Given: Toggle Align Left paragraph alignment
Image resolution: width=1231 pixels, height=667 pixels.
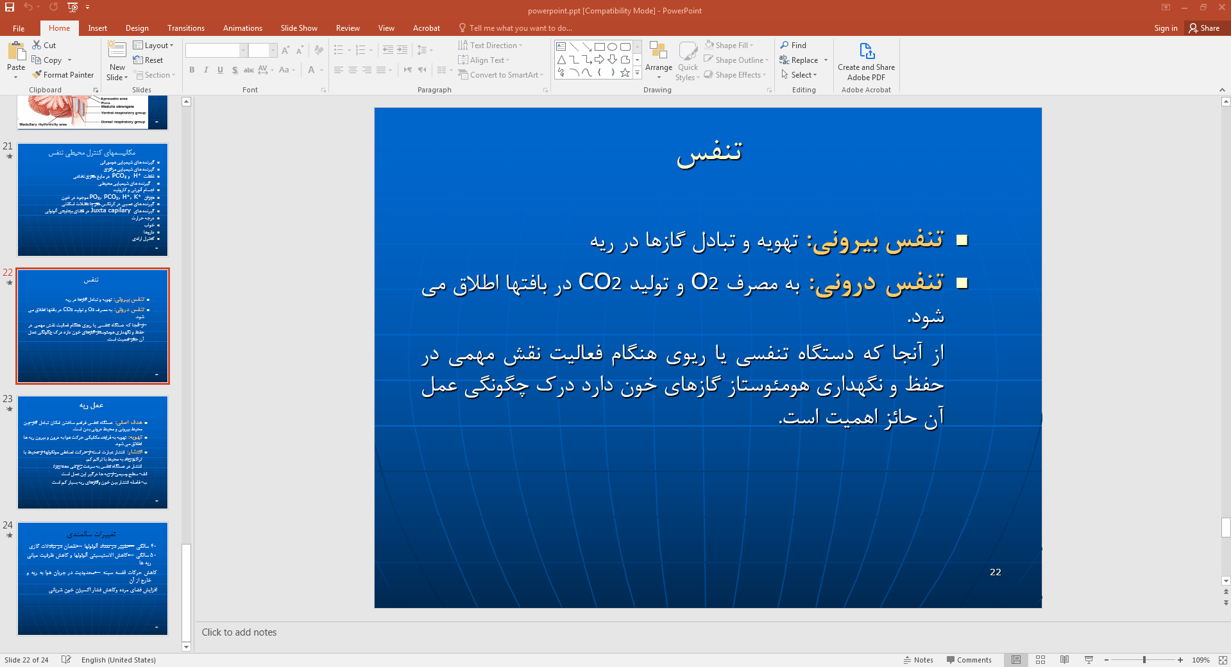Looking at the screenshot, I should pyautogui.click(x=339, y=70).
